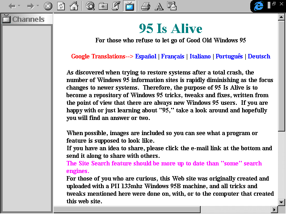The image size is (286, 214).
Task: Go forward with the Forward arrow button
Action: (30, 6)
